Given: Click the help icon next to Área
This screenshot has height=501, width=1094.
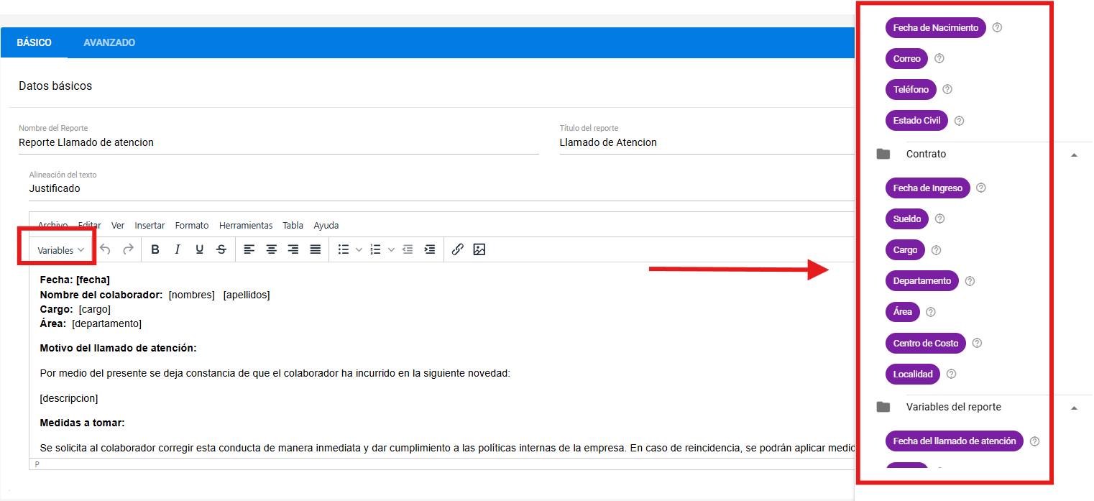Looking at the screenshot, I should coord(931,312).
